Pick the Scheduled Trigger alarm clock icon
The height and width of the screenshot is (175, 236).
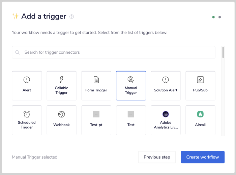coord(27,114)
